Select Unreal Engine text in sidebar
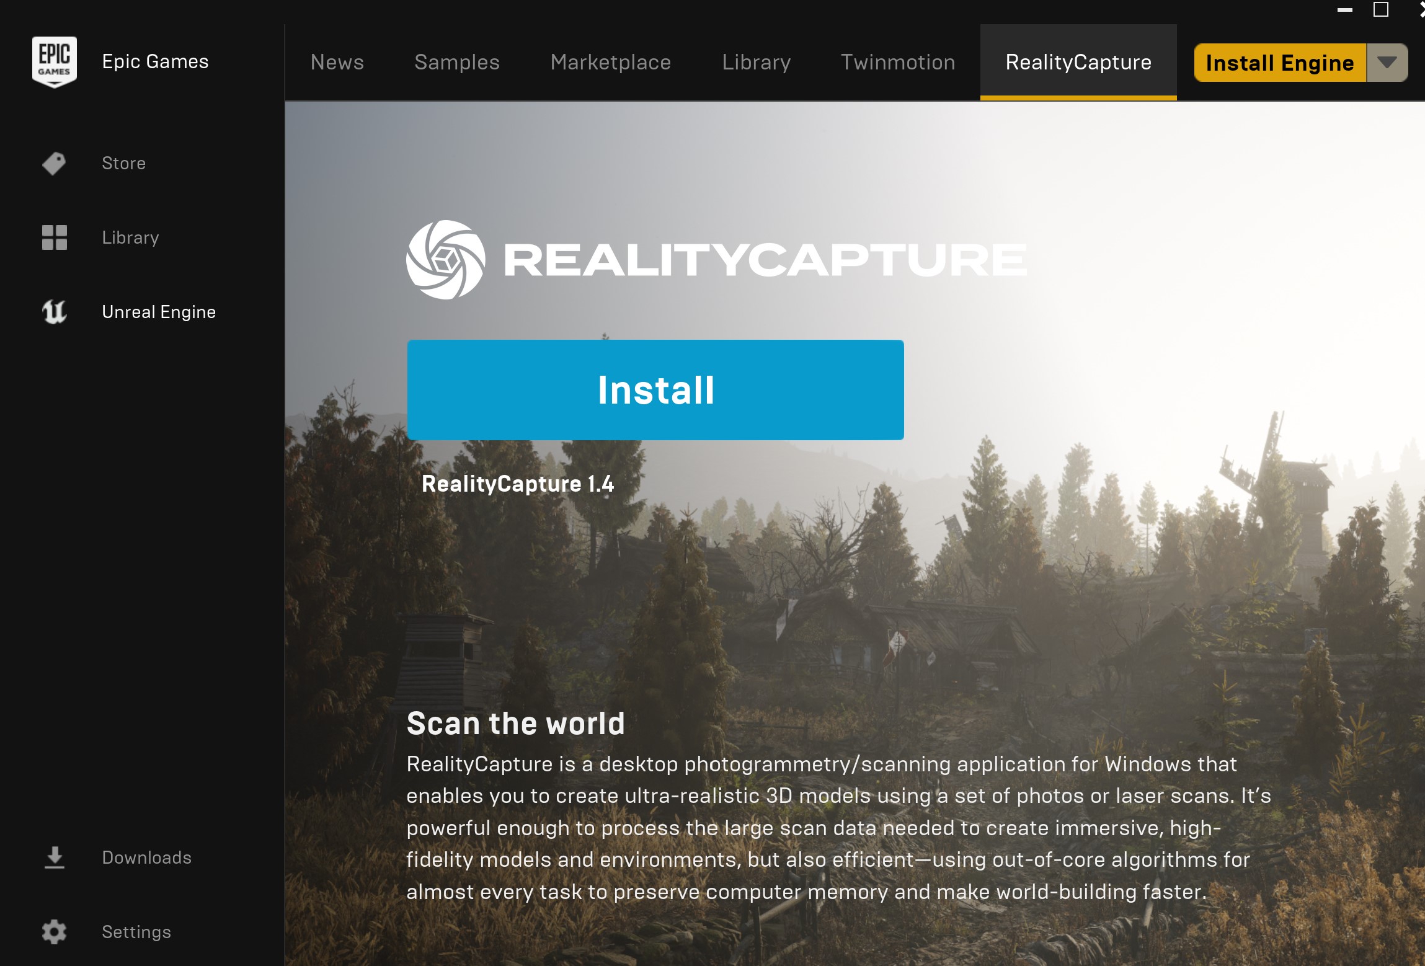 point(159,312)
